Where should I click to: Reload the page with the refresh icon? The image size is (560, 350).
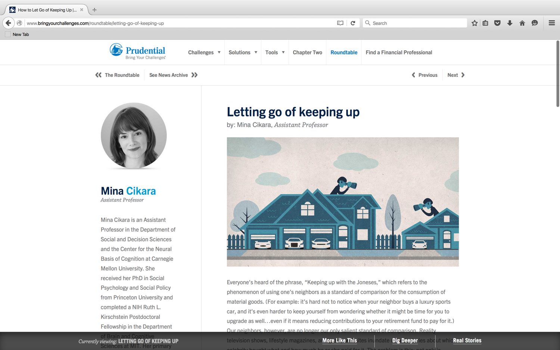[353, 23]
